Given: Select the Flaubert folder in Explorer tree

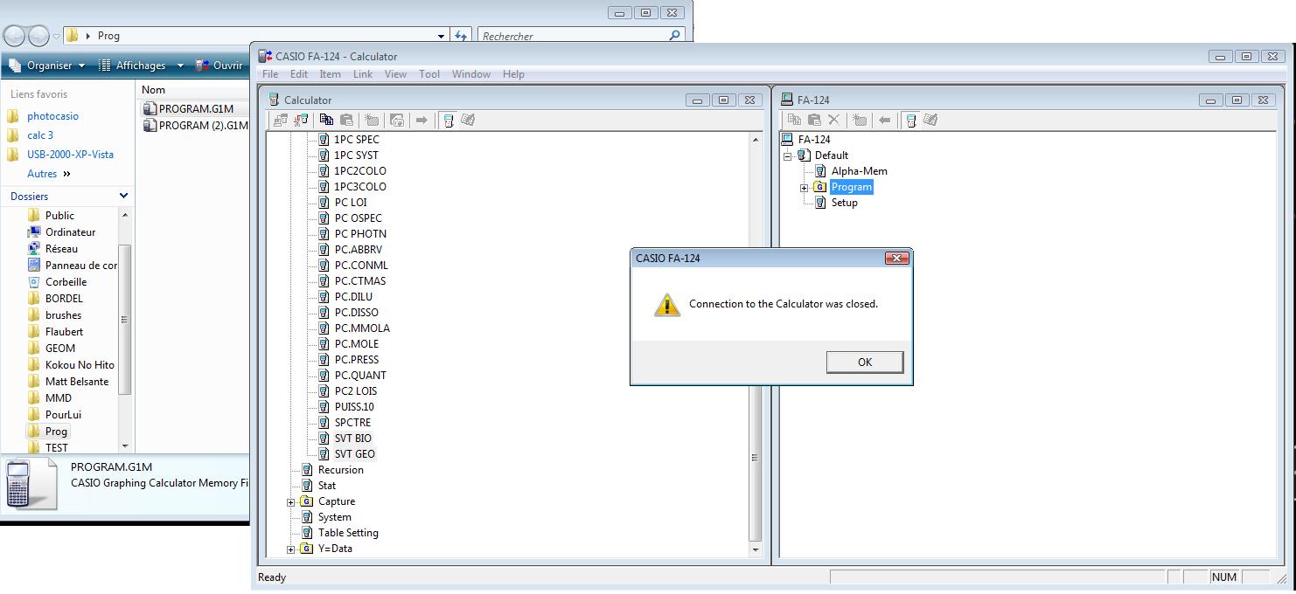Looking at the screenshot, I should coord(65,332).
